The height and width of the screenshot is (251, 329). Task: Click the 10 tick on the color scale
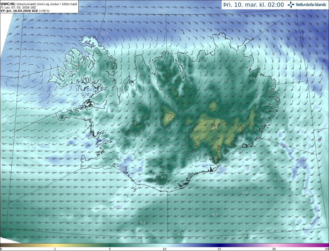[x=164, y=249]
